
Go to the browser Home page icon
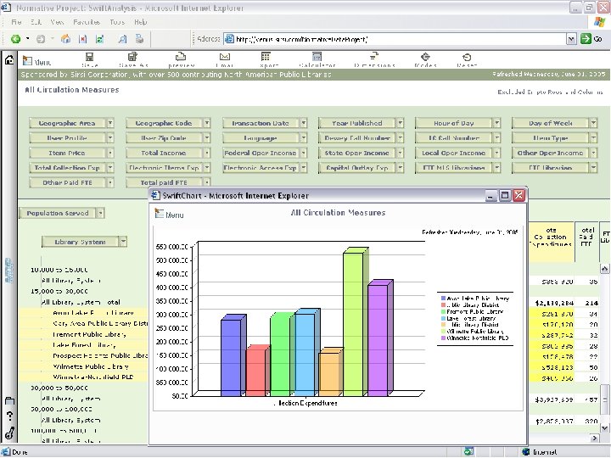tap(66, 39)
